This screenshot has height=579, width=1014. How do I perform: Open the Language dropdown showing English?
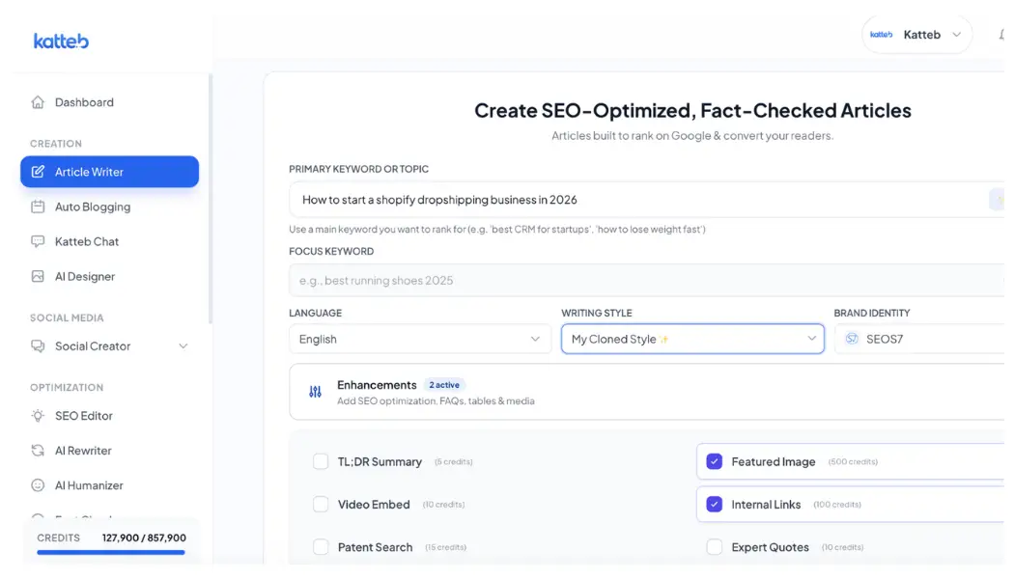click(419, 339)
